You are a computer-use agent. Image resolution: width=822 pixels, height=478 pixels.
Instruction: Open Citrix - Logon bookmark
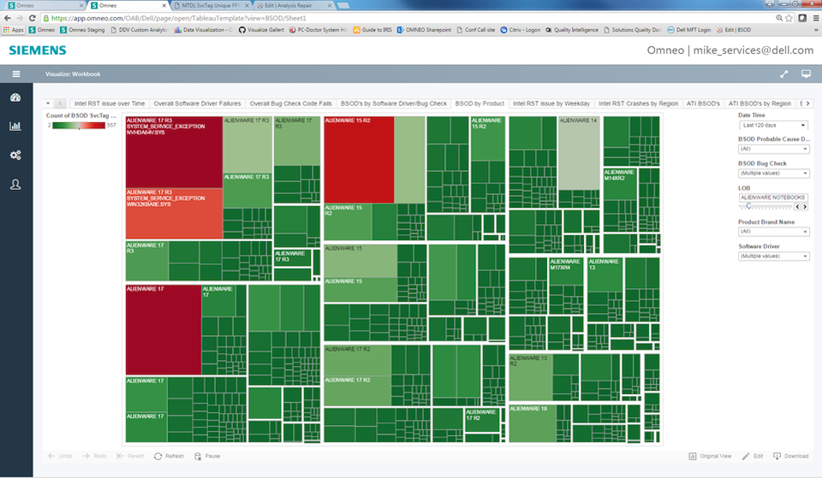point(520,30)
